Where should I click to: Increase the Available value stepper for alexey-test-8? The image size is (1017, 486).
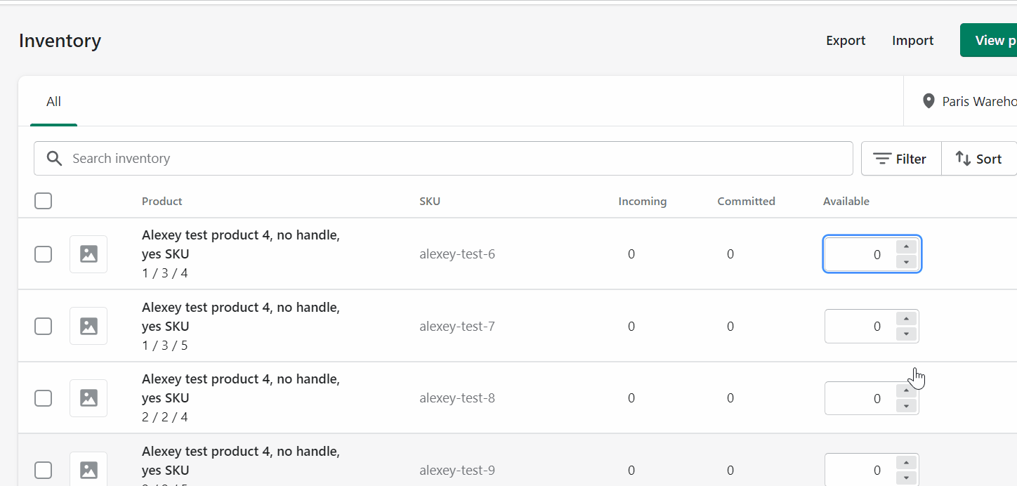(906, 390)
